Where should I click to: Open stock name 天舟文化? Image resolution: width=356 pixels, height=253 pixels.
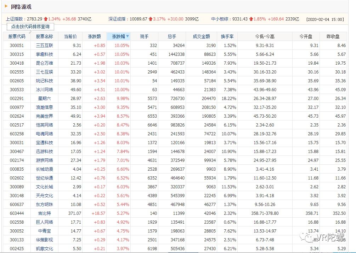(x=45, y=195)
